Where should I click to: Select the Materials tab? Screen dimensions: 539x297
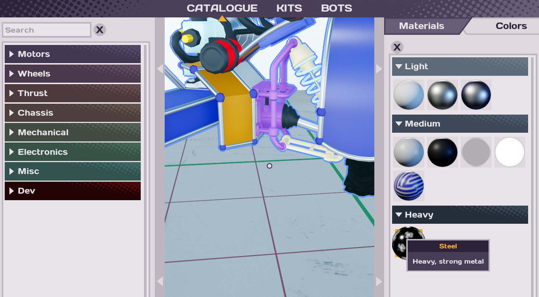421,26
